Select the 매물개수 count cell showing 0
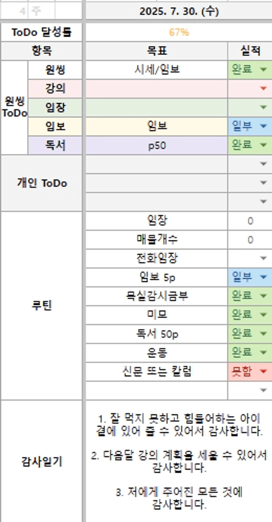272x522 pixels. click(x=250, y=240)
